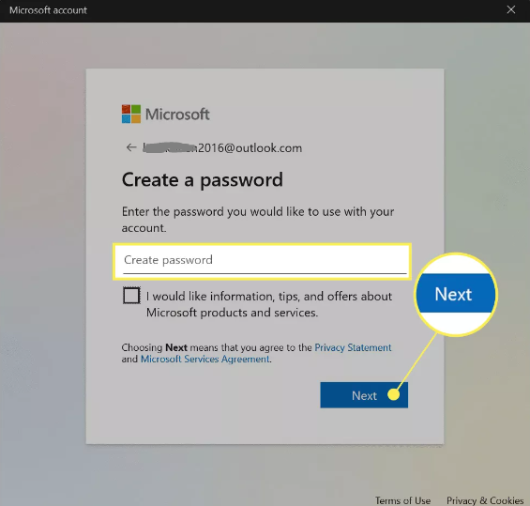
Task: Click the yellow dot marker on Next button
Action: (x=393, y=394)
